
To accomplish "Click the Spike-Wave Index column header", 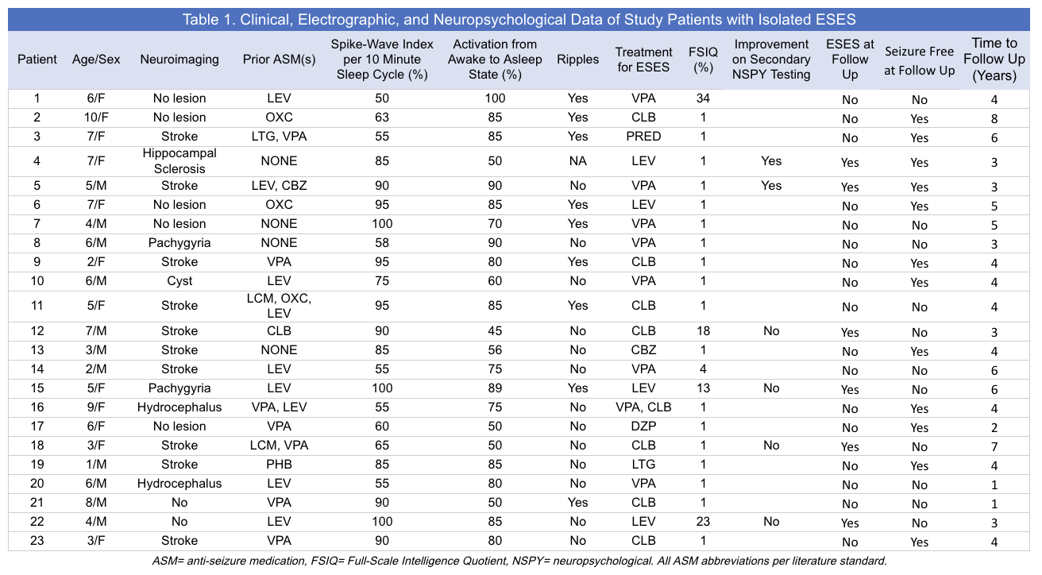I will coord(382,60).
